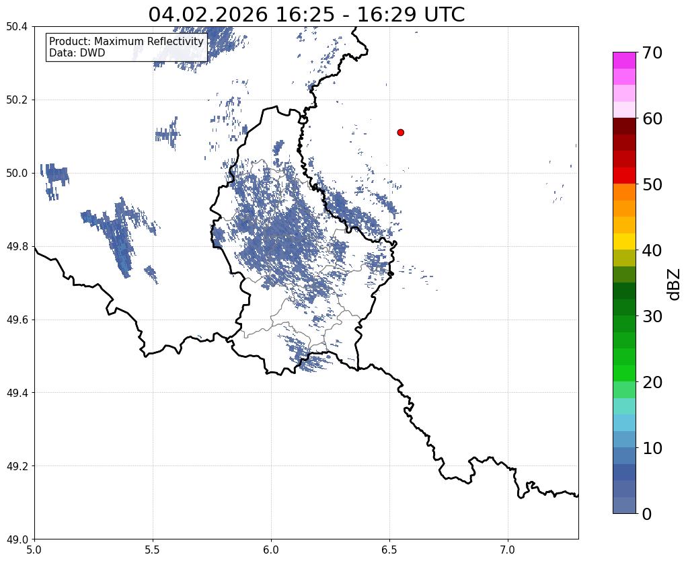688x561 pixels.
Task: Click the red station marker dot
Action: click(400, 133)
